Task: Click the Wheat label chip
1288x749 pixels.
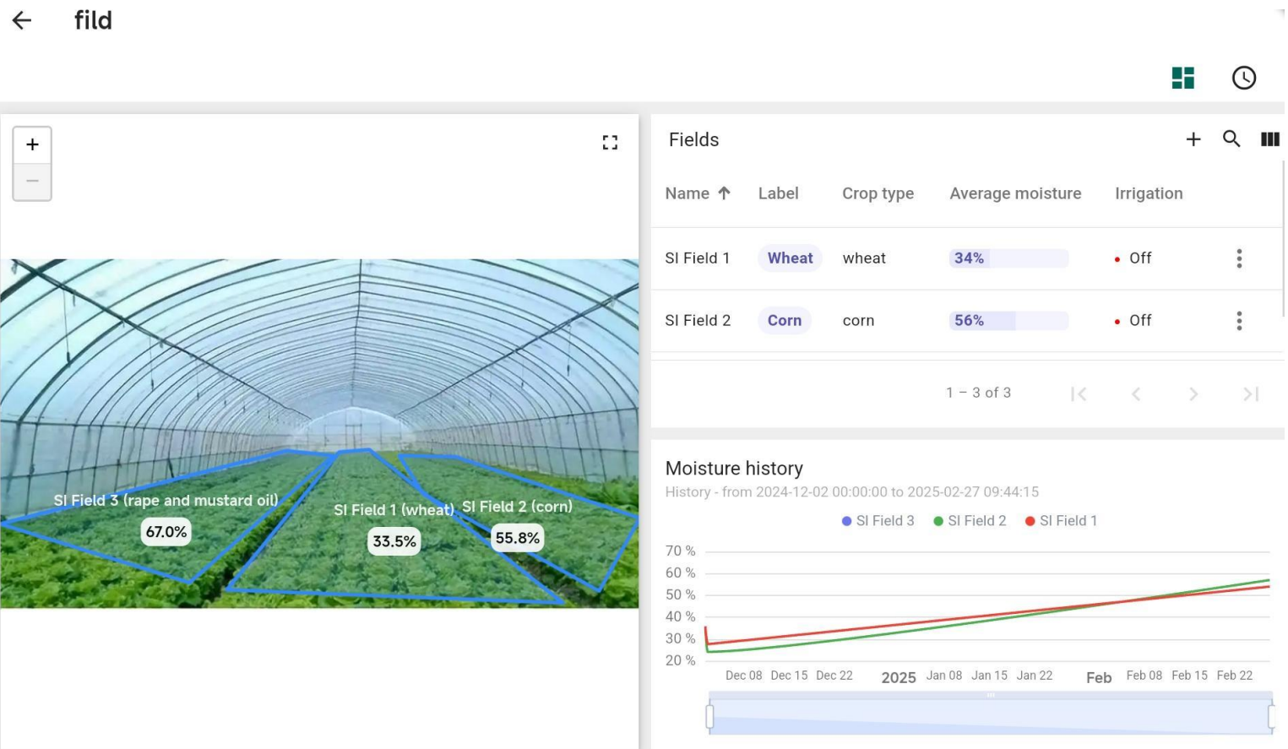Action: pos(790,258)
